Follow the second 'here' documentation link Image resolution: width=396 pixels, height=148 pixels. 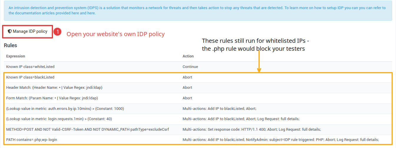point(91,13)
